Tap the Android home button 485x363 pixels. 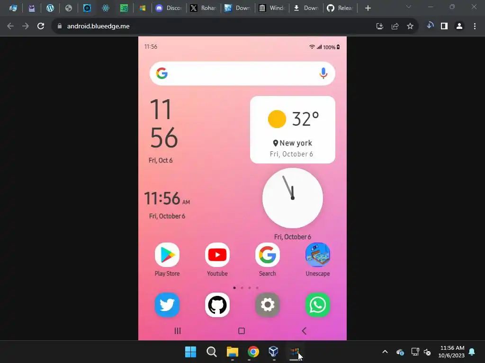pyautogui.click(x=242, y=331)
